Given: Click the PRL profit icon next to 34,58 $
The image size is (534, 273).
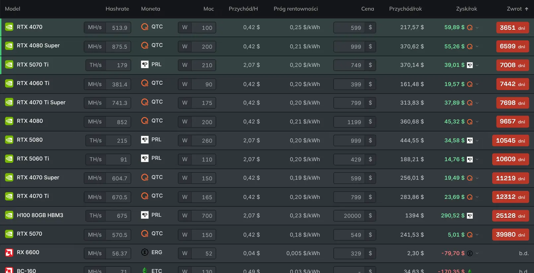Looking at the screenshot, I should 470,141.
